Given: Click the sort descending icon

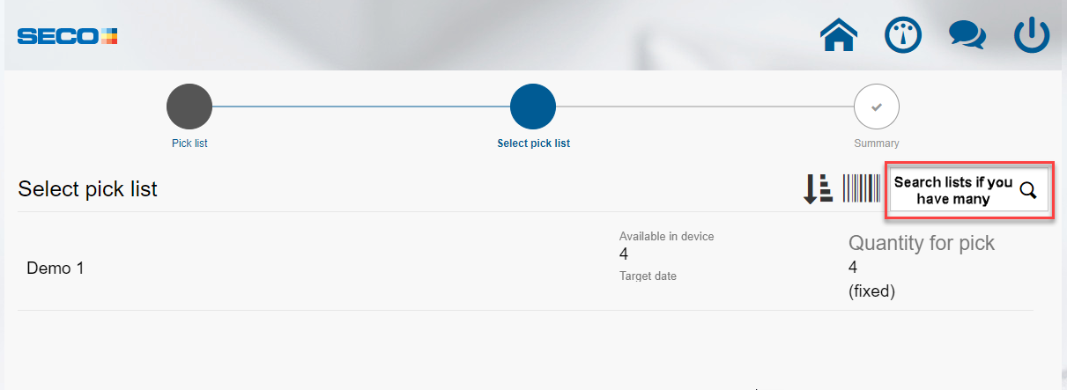Looking at the screenshot, I should pyautogui.click(x=818, y=188).
